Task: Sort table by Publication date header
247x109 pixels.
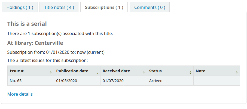Action: click(x=72, y=71)
